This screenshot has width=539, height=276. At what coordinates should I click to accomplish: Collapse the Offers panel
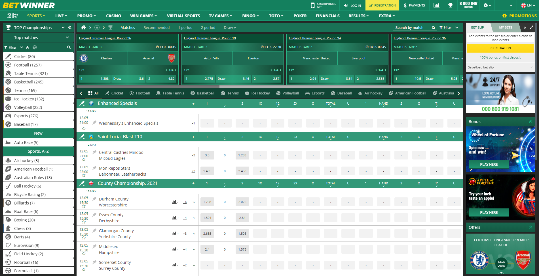click(x=530, y=227)
